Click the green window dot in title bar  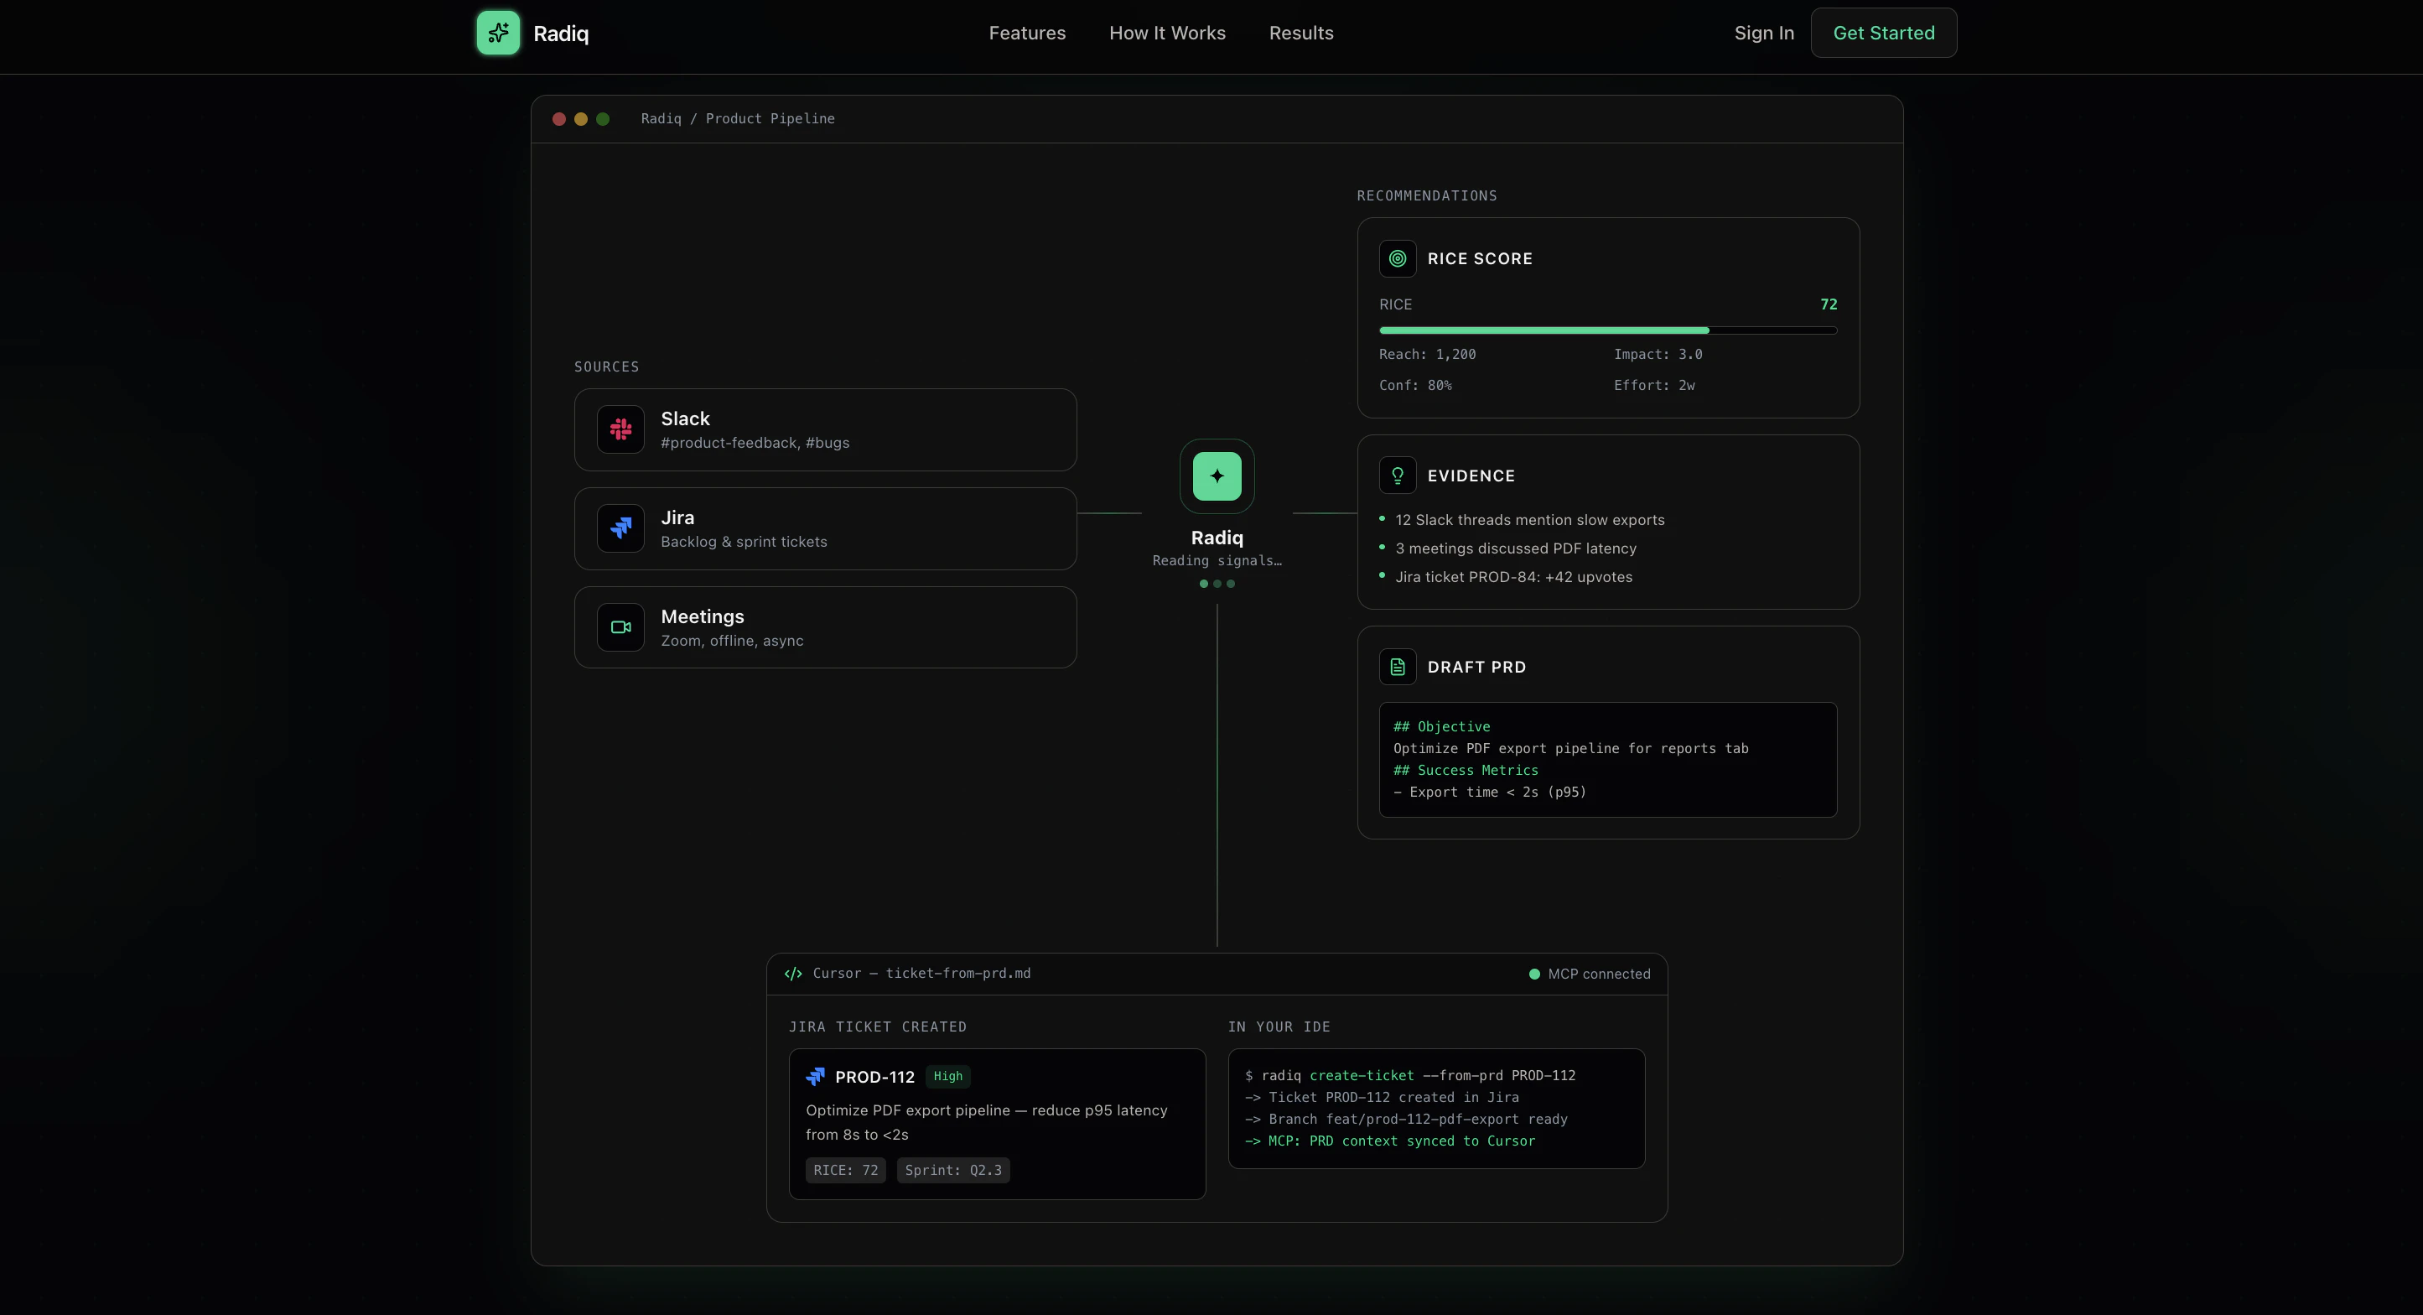click(603, 118)
